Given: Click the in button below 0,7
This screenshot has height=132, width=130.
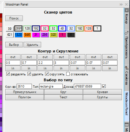Looking at the screenshot, I should click(29, 68).
